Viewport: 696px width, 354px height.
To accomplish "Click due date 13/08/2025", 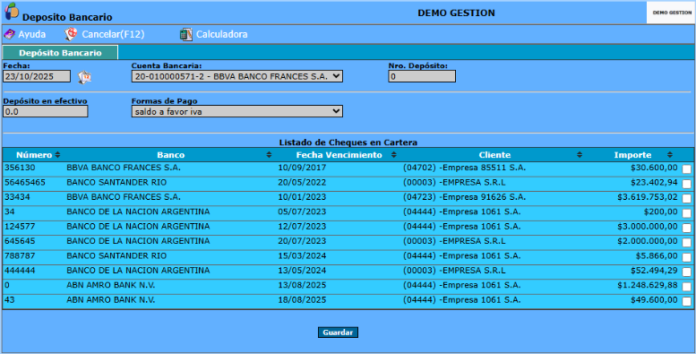I will (302, 285).
